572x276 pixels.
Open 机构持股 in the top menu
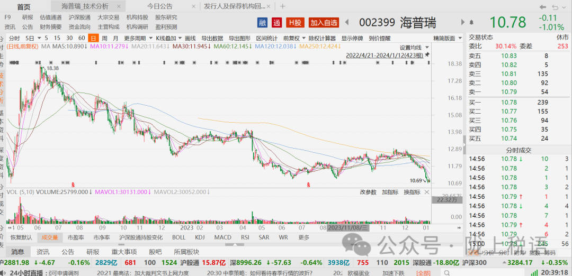[x=137, y=17]
